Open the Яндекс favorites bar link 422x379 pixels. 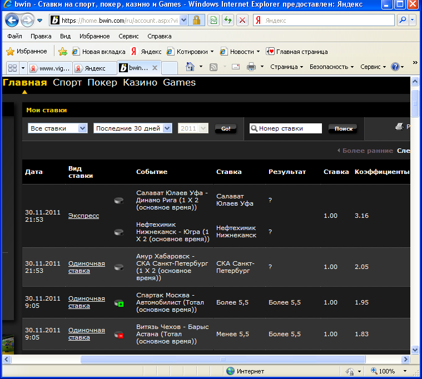146,52
